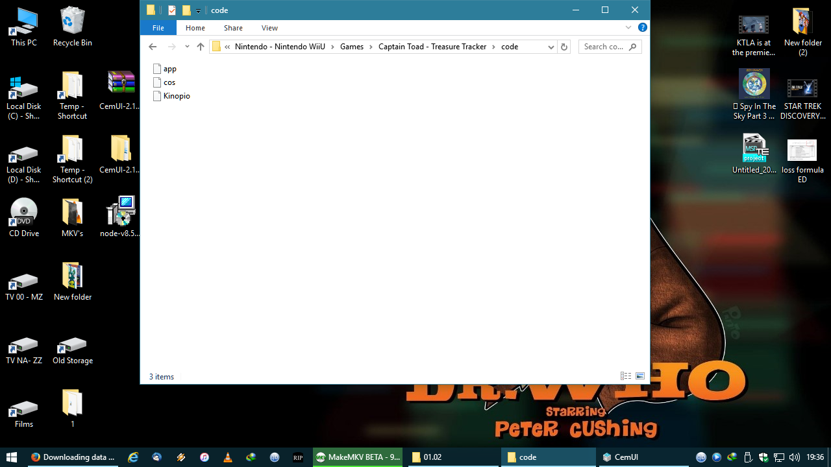
Task: Expand subfolders arrow after Captain Toad breadcrumb
Action: point(494,47)
